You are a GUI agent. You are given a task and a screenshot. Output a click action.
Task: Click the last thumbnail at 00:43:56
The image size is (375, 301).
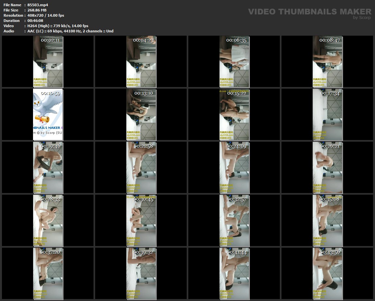click(328, 273)
